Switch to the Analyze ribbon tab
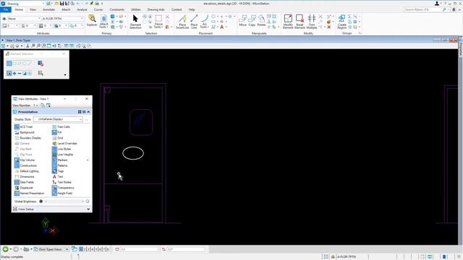 (82, 9)
